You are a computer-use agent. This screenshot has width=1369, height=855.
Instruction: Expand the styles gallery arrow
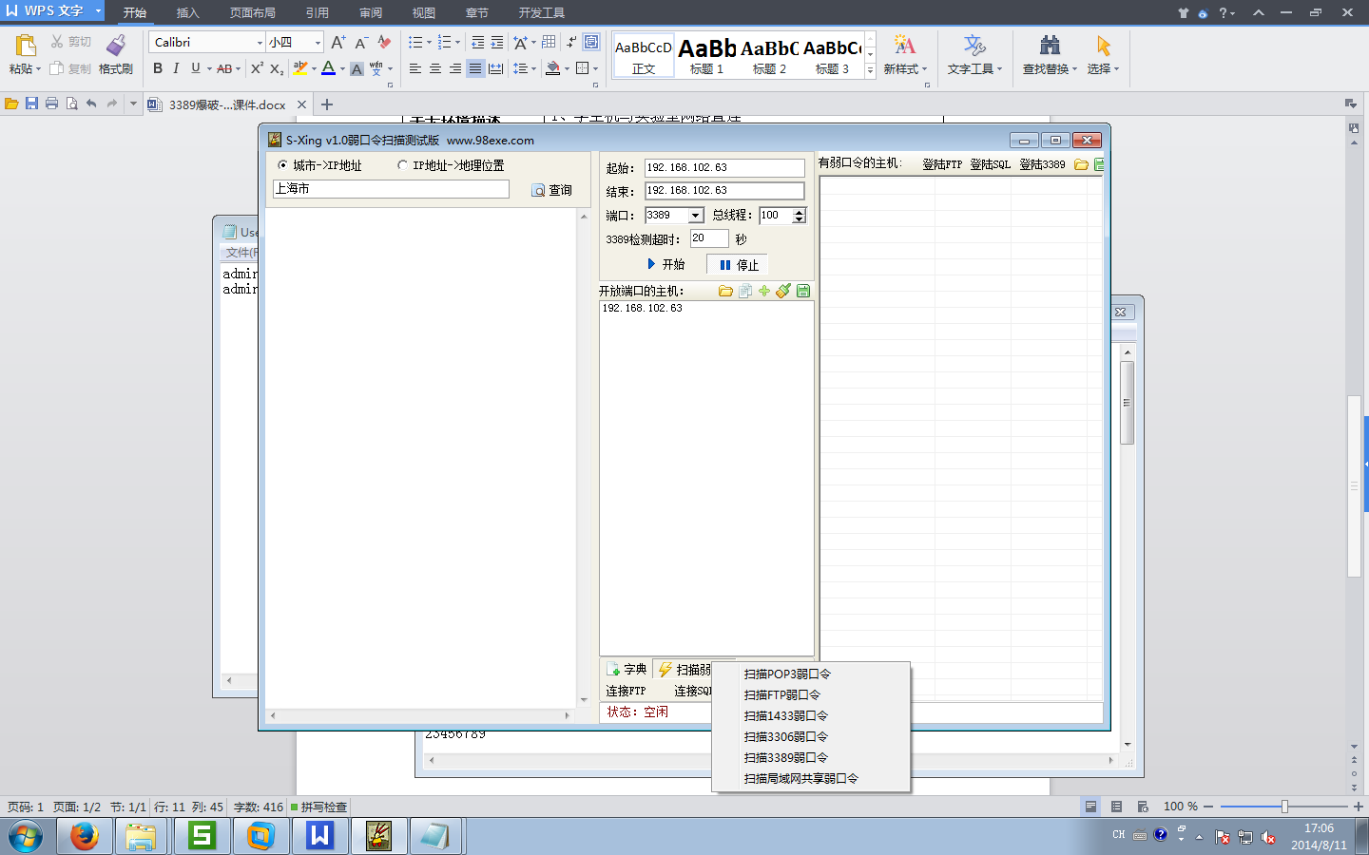point(870,71)
